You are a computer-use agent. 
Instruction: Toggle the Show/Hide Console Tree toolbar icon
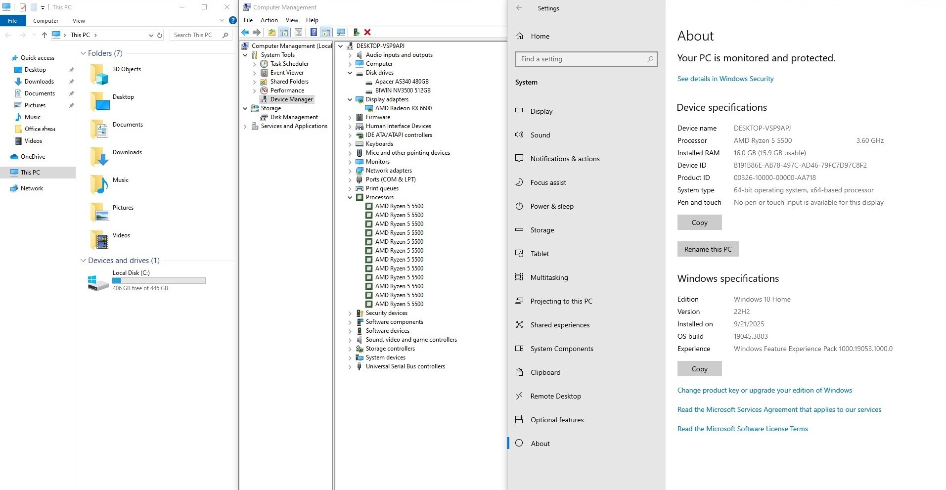coord(284,32)
